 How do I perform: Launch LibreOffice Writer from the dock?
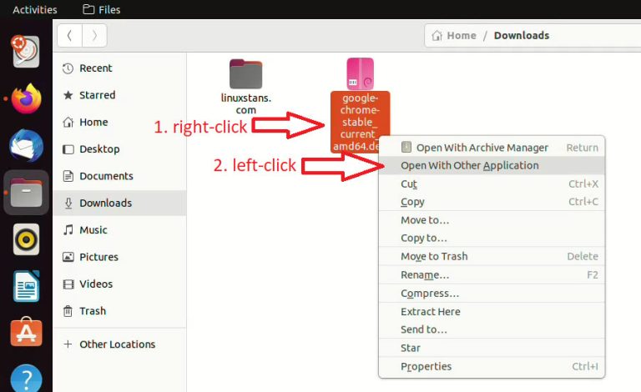pyautogui.click(x=26, y=286)
